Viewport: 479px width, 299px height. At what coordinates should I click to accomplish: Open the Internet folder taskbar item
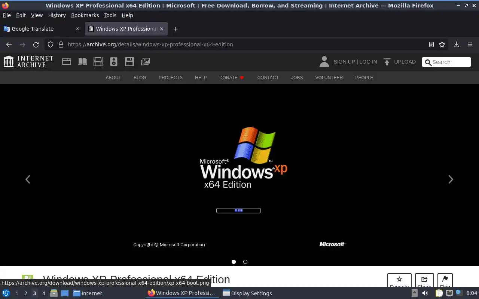[88, 293]
